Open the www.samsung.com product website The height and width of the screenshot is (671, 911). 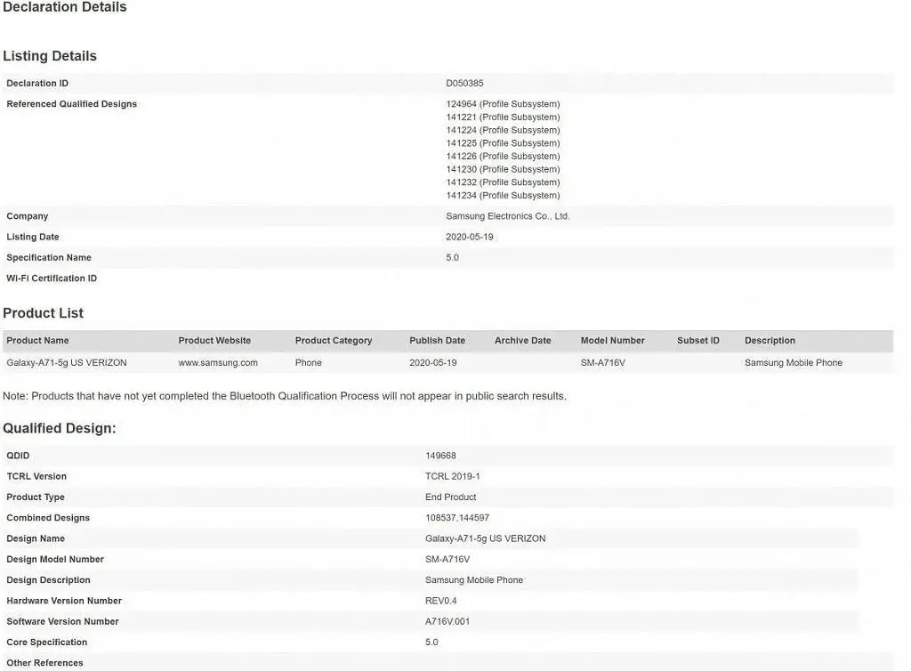point(218,362)
